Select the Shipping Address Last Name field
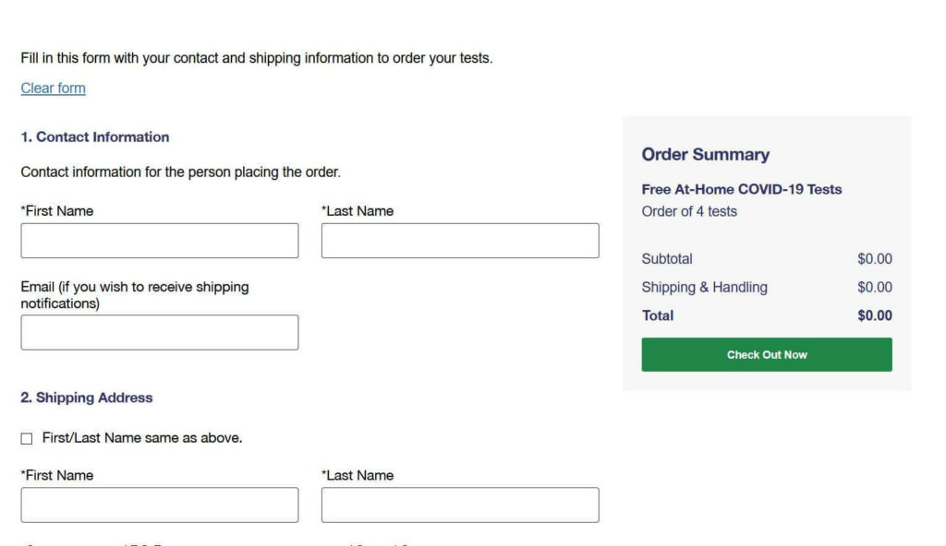Image resolution: width=946 pixels, height=546 pixels. pos(460,505)
